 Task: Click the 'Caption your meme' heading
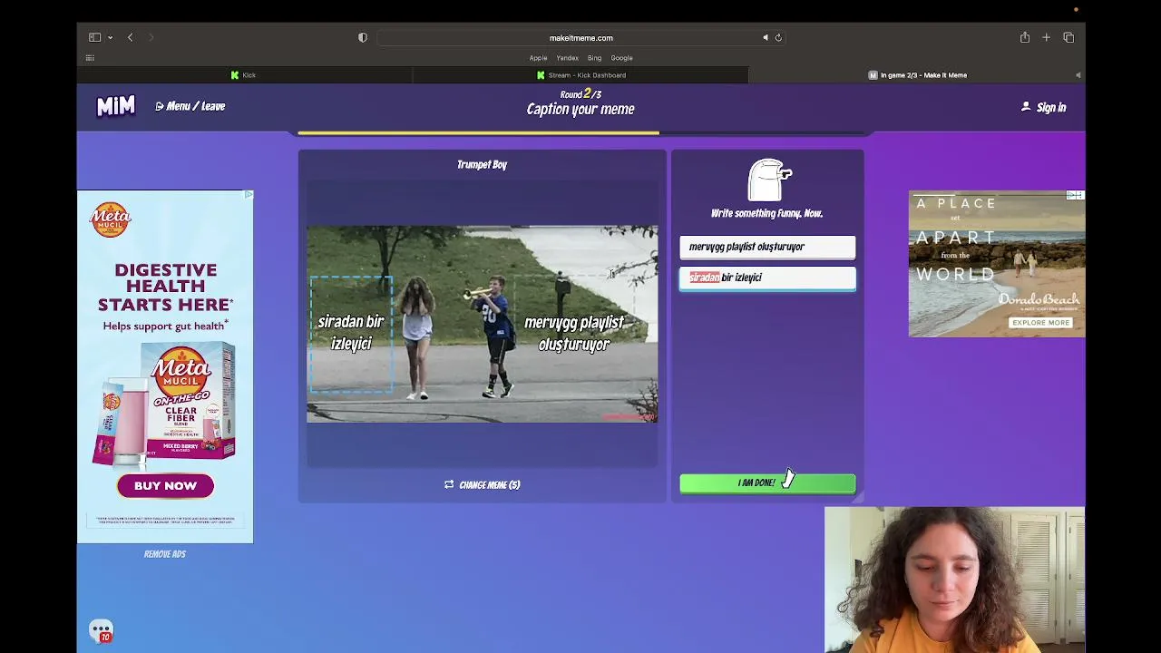(580, 109)
